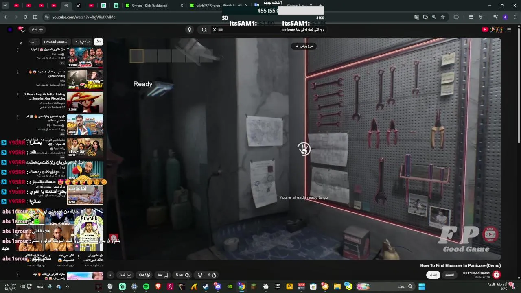
Task: Open YouTube notifications bell
Action: point(22,30)
